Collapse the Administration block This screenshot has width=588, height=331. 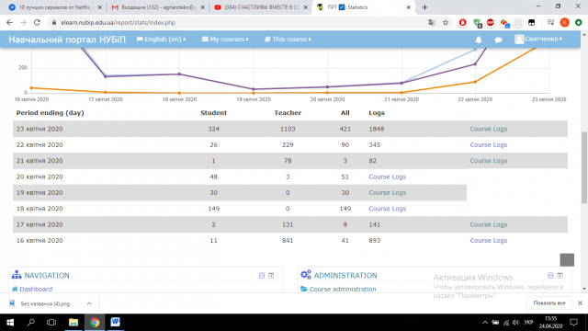[x=550, y=276]
